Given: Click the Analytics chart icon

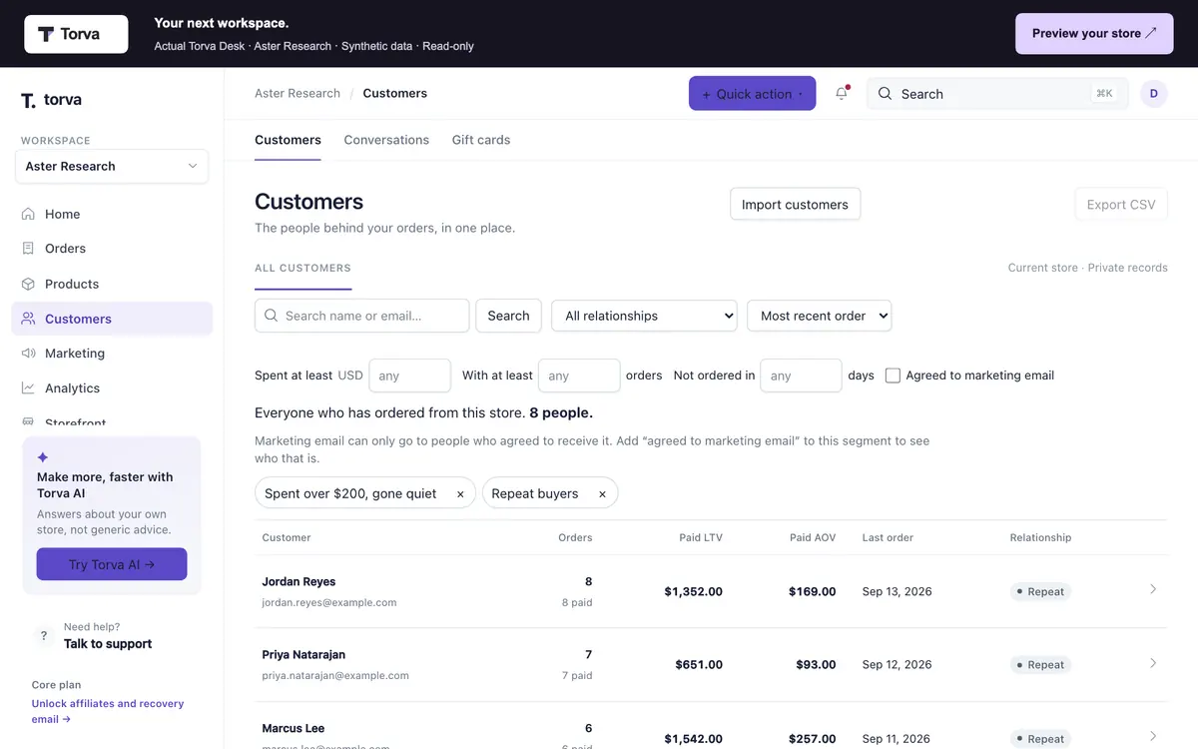Looking at the screenshot, I should (28, 388).
